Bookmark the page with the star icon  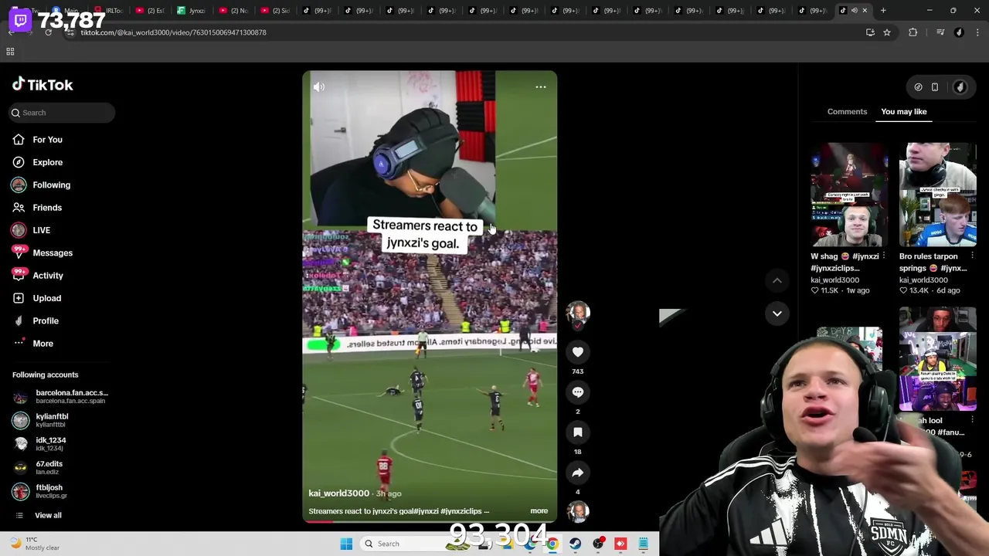(887, 32)
